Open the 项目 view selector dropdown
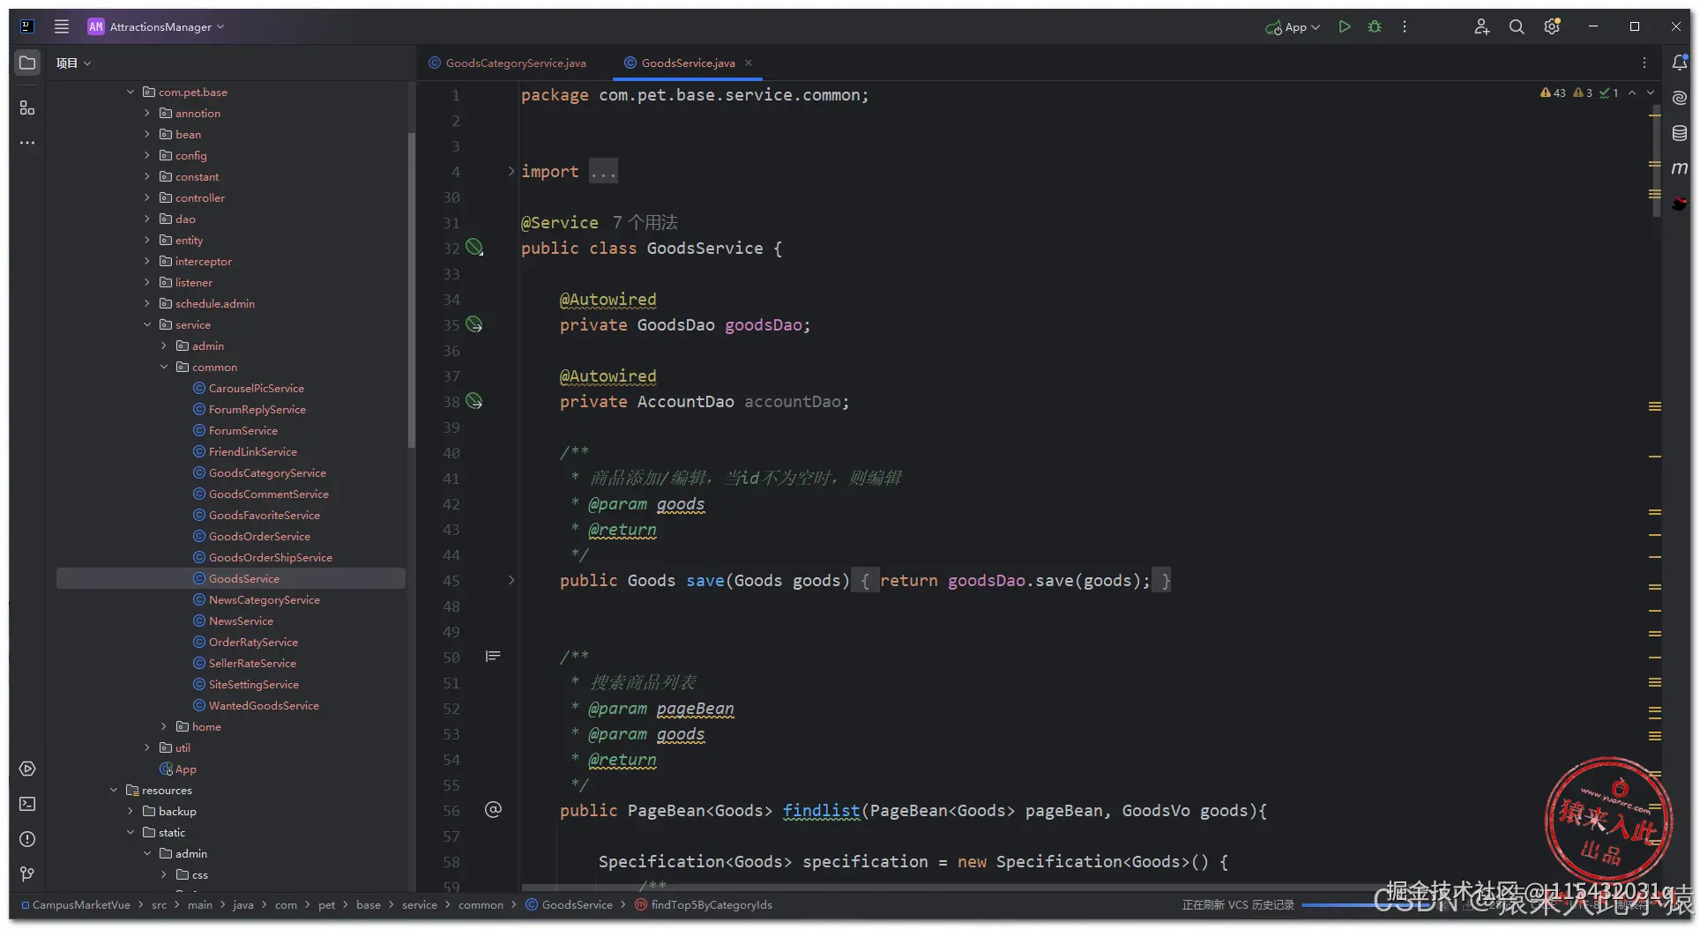The height and width of the screenshot is (929, 1700). point(73,63)
